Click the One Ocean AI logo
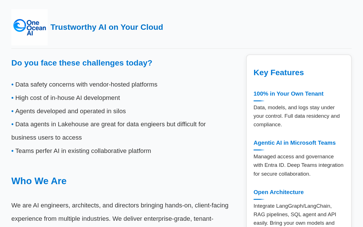This screenshot has width=363, height=227. pos(29,27)
